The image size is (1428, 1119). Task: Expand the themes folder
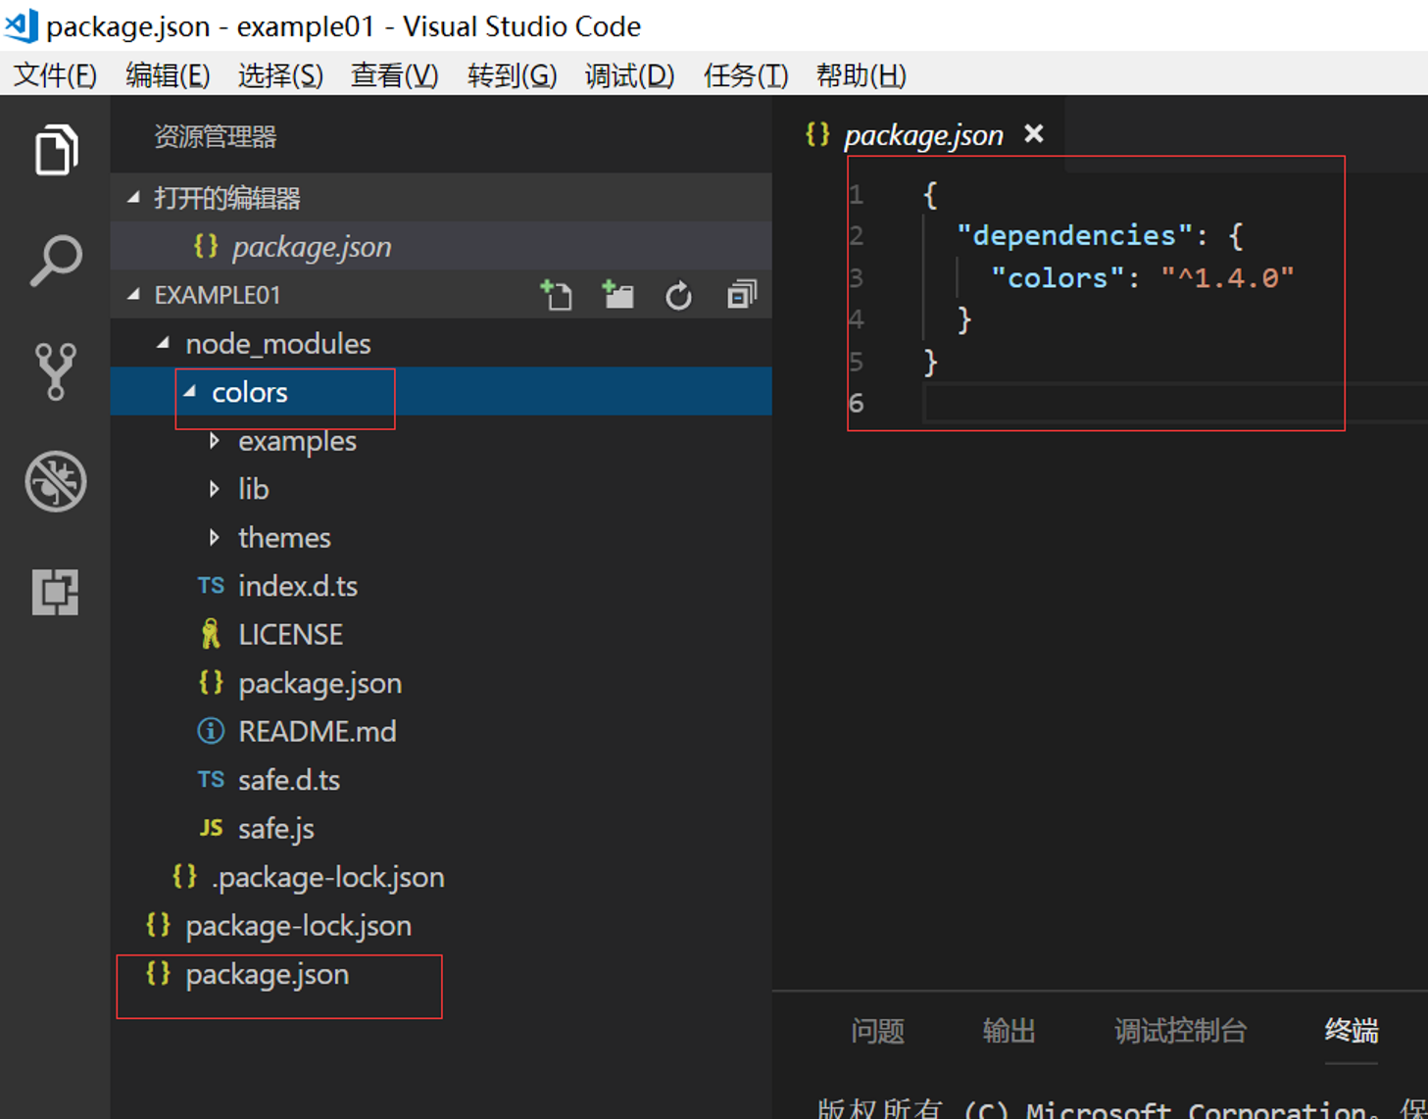pos(215,537)
